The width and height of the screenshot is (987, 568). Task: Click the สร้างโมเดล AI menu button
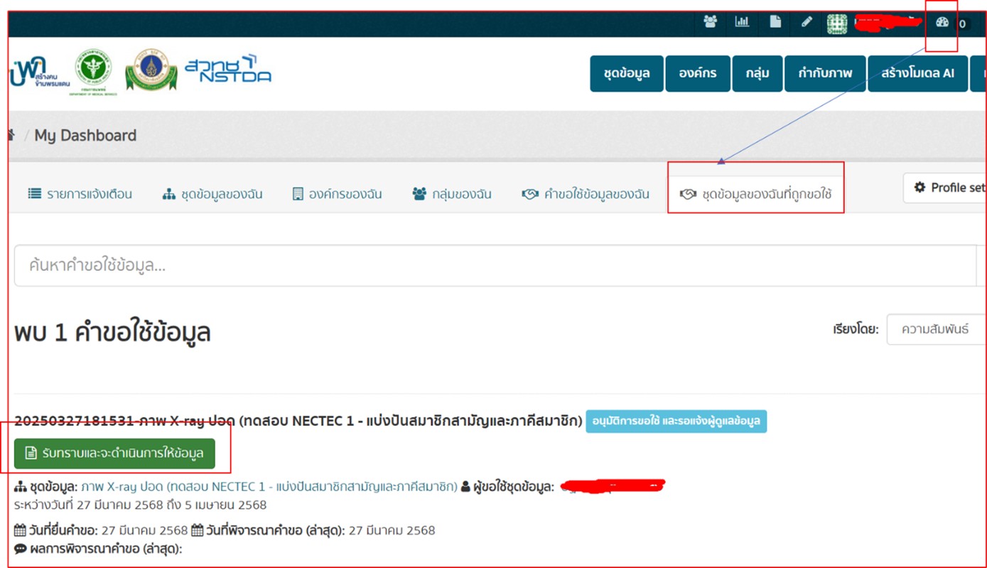917,73
